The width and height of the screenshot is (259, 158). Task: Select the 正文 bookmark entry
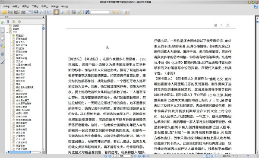point(15,32)
